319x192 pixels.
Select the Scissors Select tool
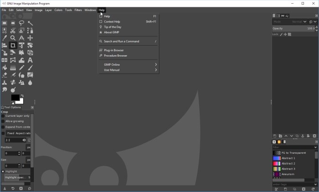pyautogui.click(x=13, y=31)
